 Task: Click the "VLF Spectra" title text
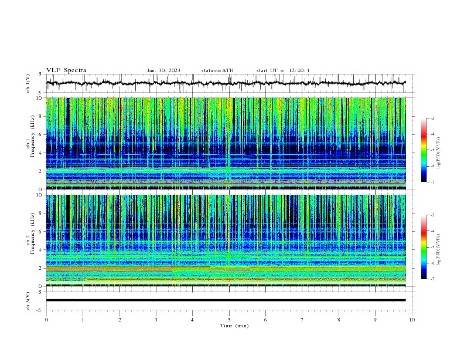tap(66, 70)
